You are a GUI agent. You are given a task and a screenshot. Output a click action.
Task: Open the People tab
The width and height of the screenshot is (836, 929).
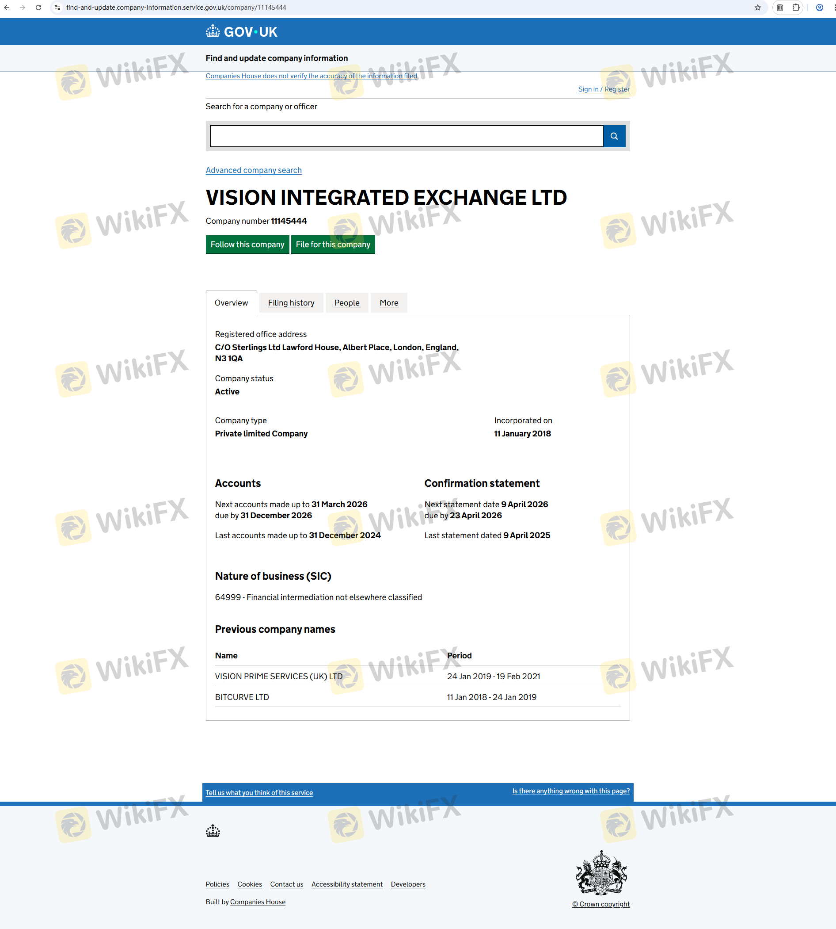(x=347, y=302)
